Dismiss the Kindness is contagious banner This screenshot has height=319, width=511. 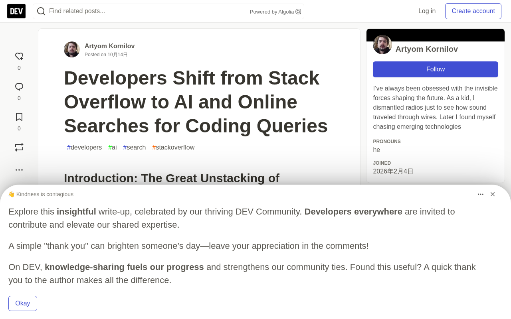493,194
